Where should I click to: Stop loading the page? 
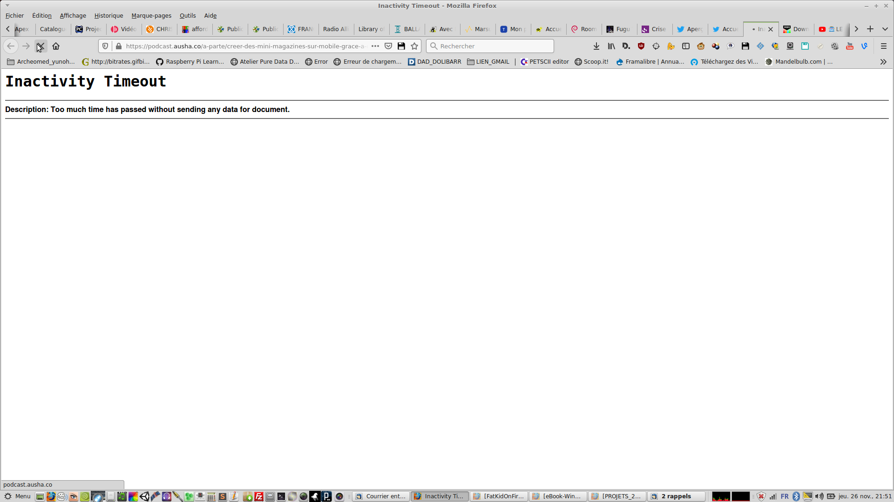pos(41,46)
